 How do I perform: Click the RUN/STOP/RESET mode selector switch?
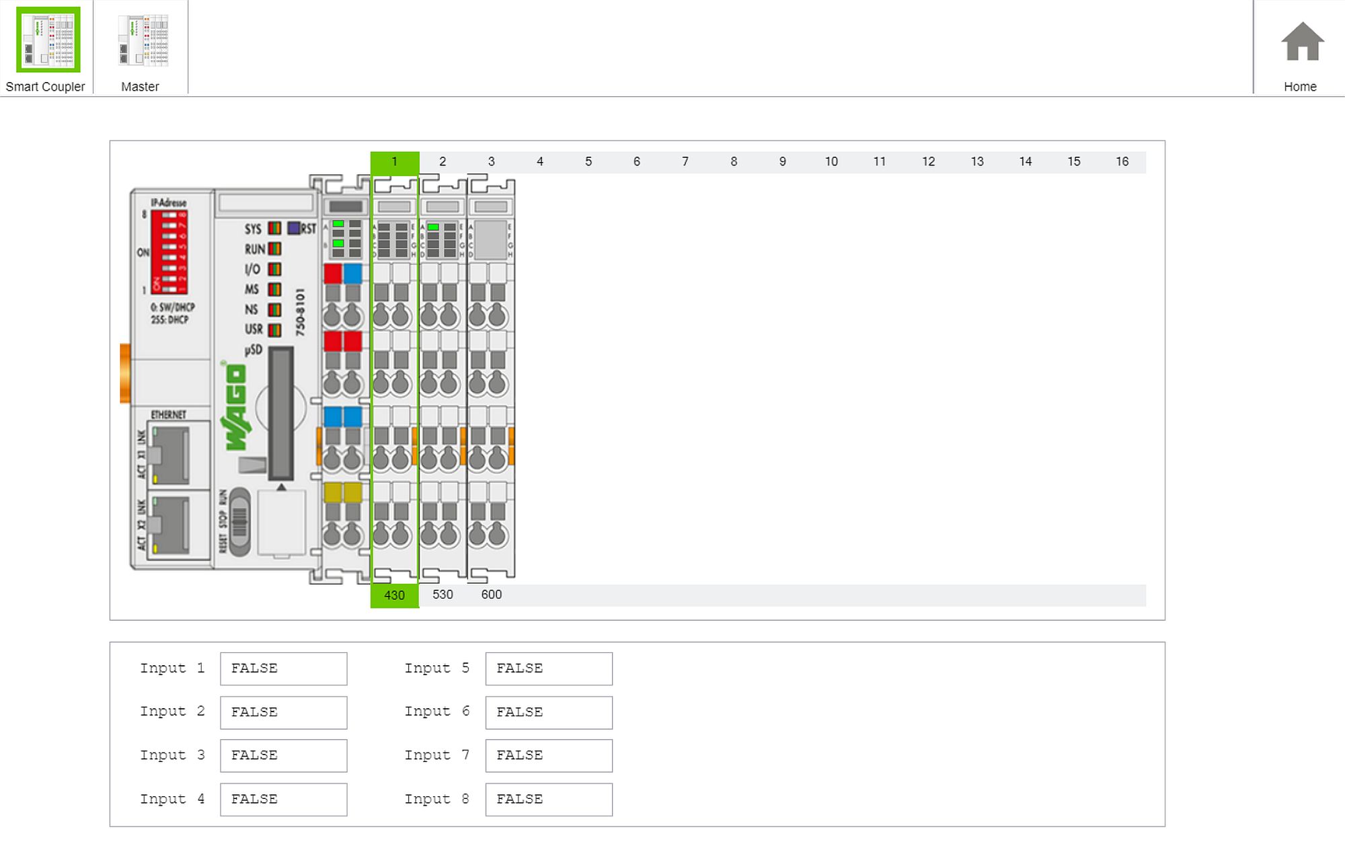pos(239,522)
